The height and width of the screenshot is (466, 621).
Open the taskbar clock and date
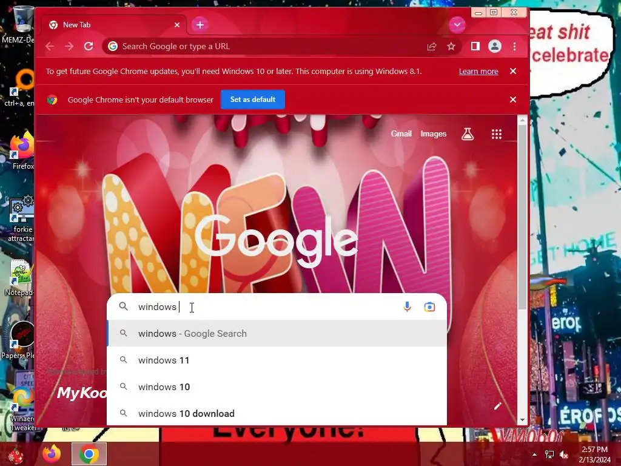(x=594, y=454)
